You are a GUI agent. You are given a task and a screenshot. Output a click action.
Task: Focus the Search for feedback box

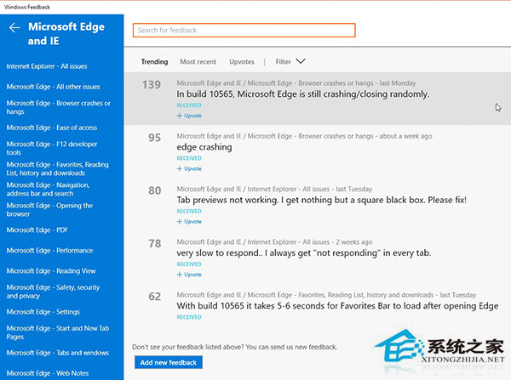coord(244,31)
